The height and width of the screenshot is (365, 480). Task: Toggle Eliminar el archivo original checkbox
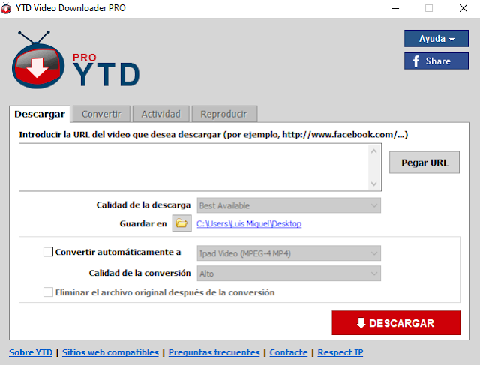pyautogui.click(x=48, y=292)
